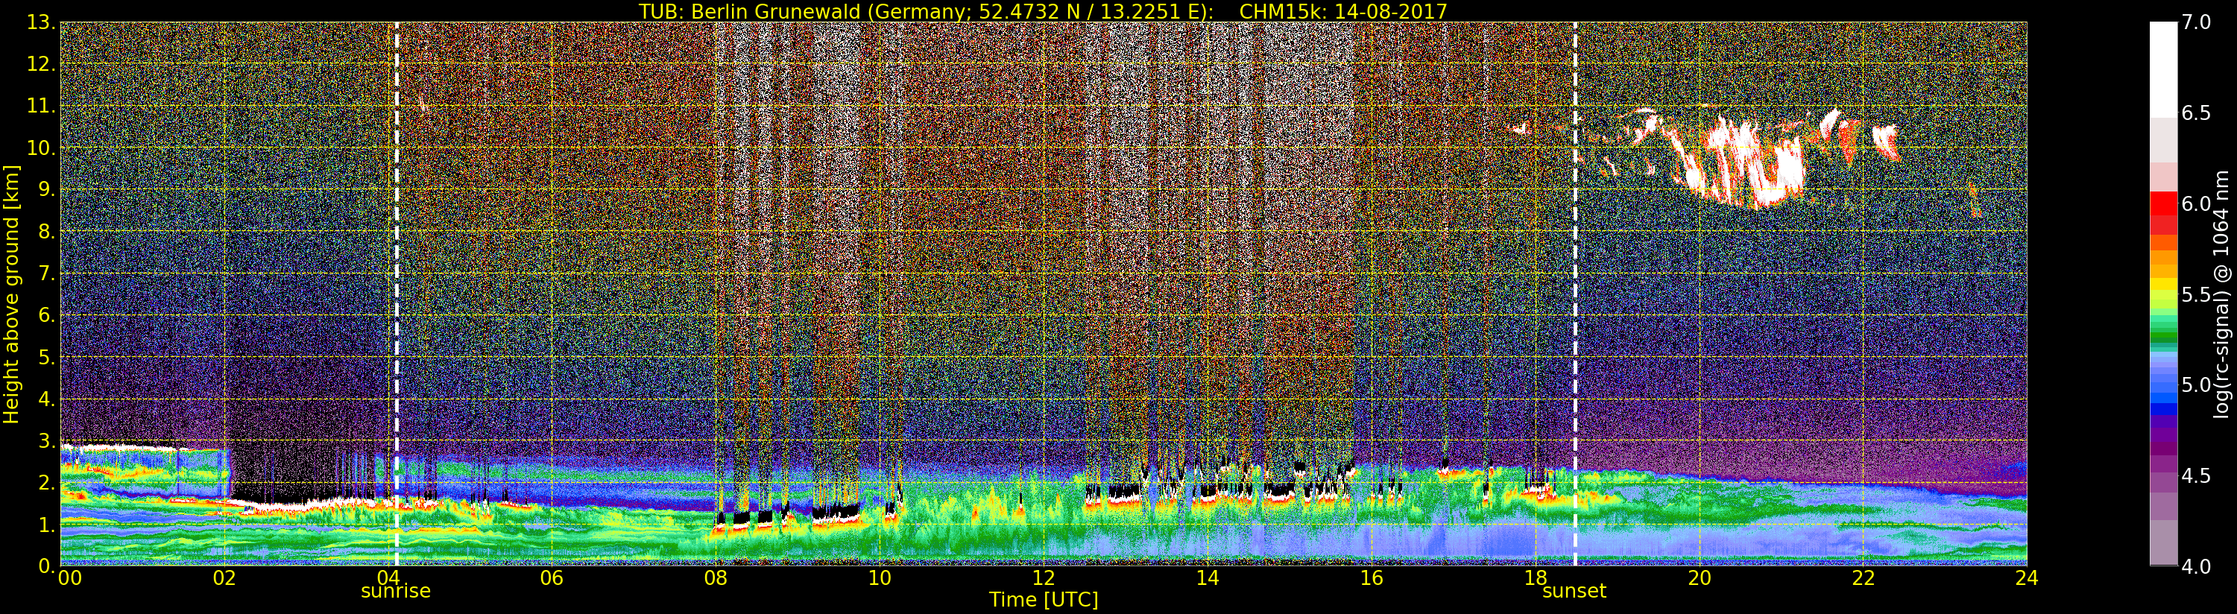Viewport: 2237px width, 614px height.
Task: Click the colorbar value 5.5
Action: [2196, 295]
